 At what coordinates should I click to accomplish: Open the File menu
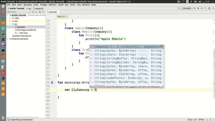coord(9,5)
